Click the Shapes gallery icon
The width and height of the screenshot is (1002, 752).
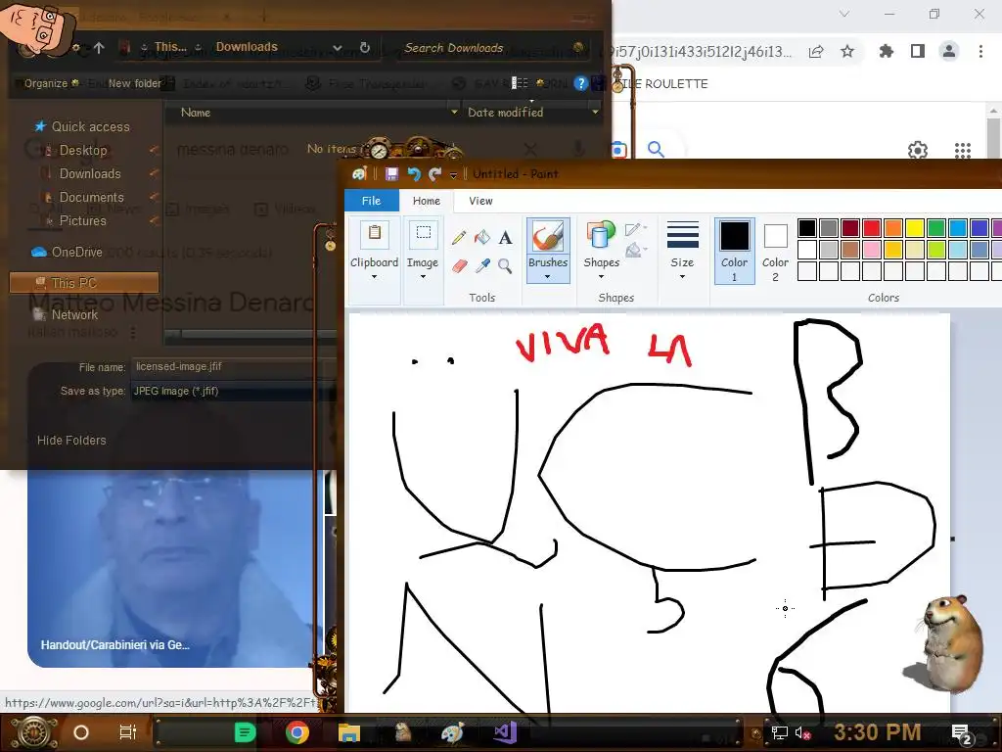pos(600,235)
